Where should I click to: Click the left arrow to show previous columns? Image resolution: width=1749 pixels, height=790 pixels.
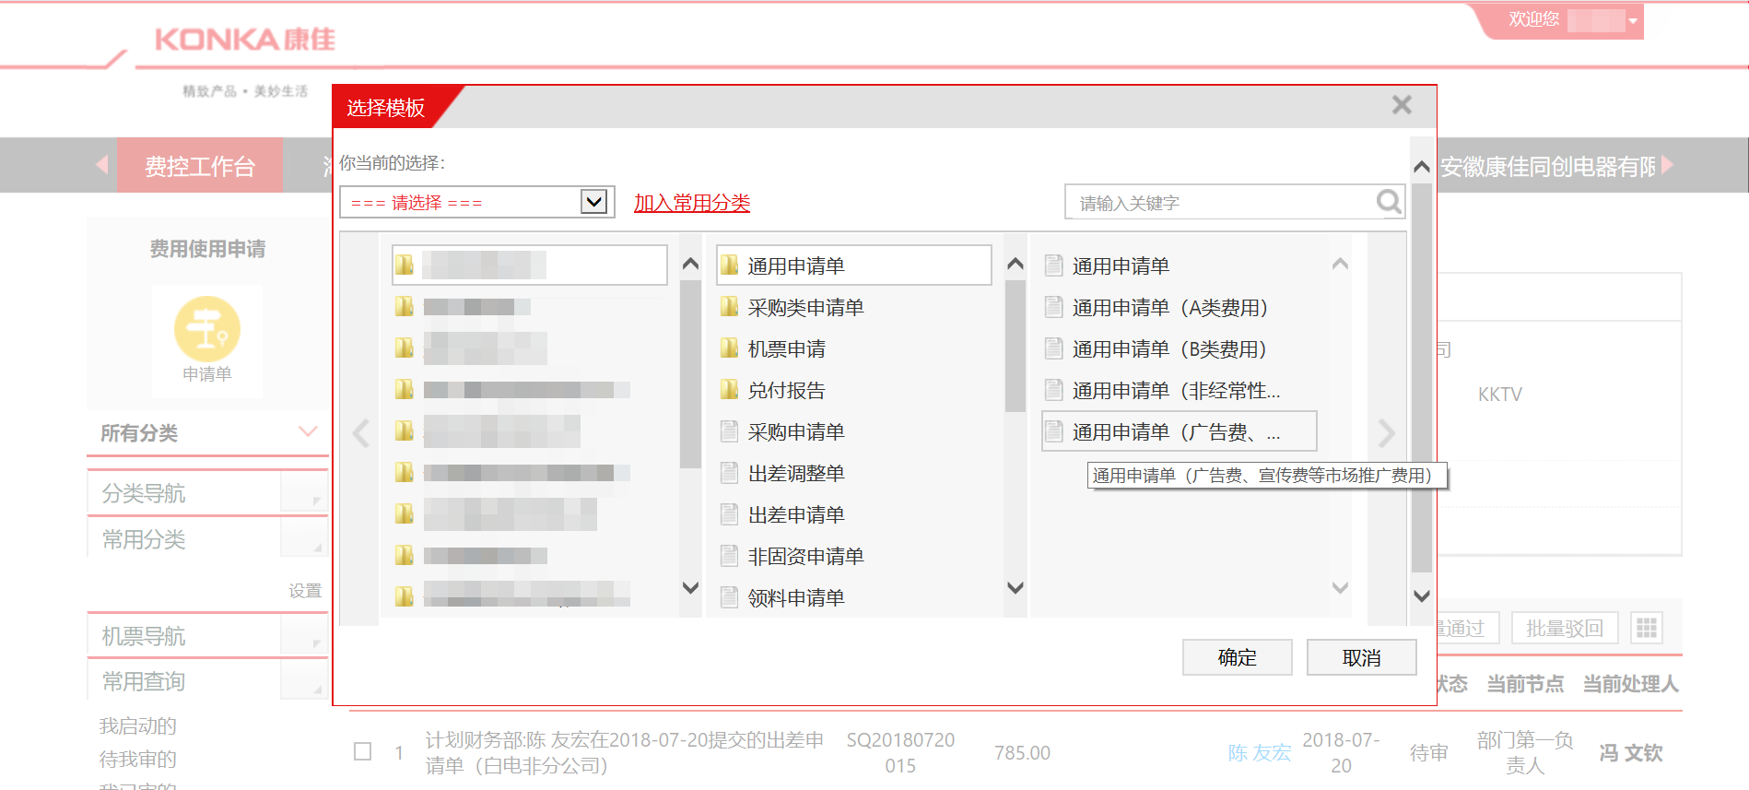tap(361, 432)
